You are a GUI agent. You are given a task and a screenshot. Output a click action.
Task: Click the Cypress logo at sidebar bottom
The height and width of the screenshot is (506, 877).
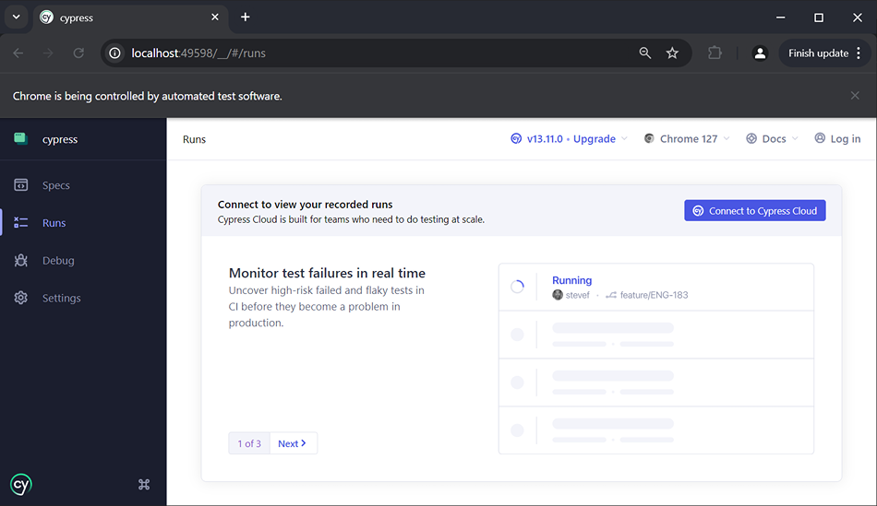tap(21, 484)
